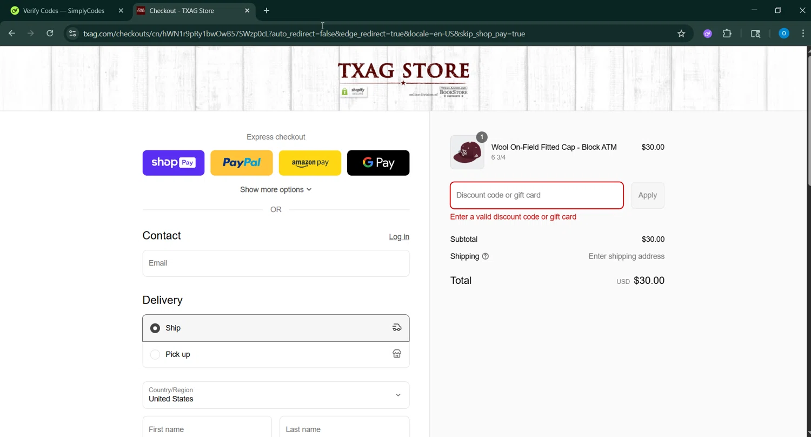Click the Apply discount button
The width and height of the screenshot is (811, 437).
coord(647,195)
